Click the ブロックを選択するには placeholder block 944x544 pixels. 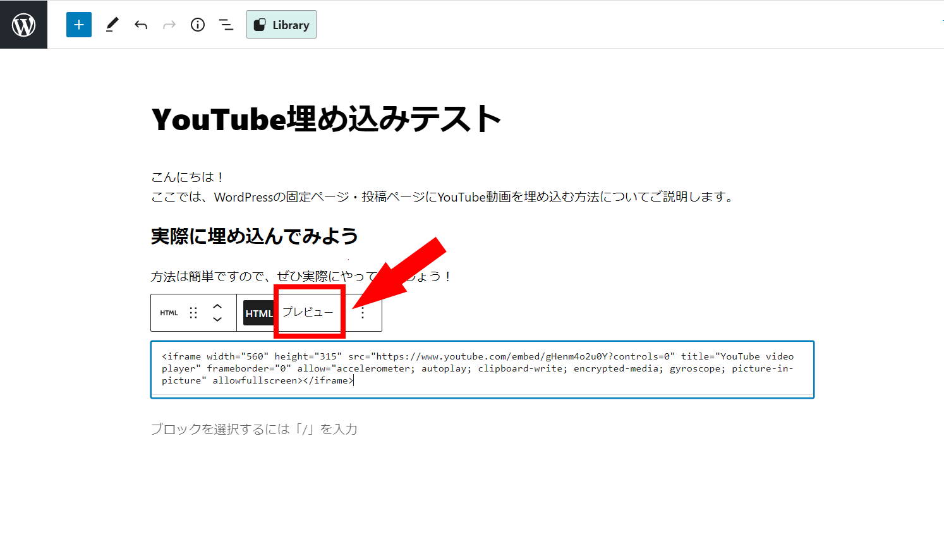254,429
